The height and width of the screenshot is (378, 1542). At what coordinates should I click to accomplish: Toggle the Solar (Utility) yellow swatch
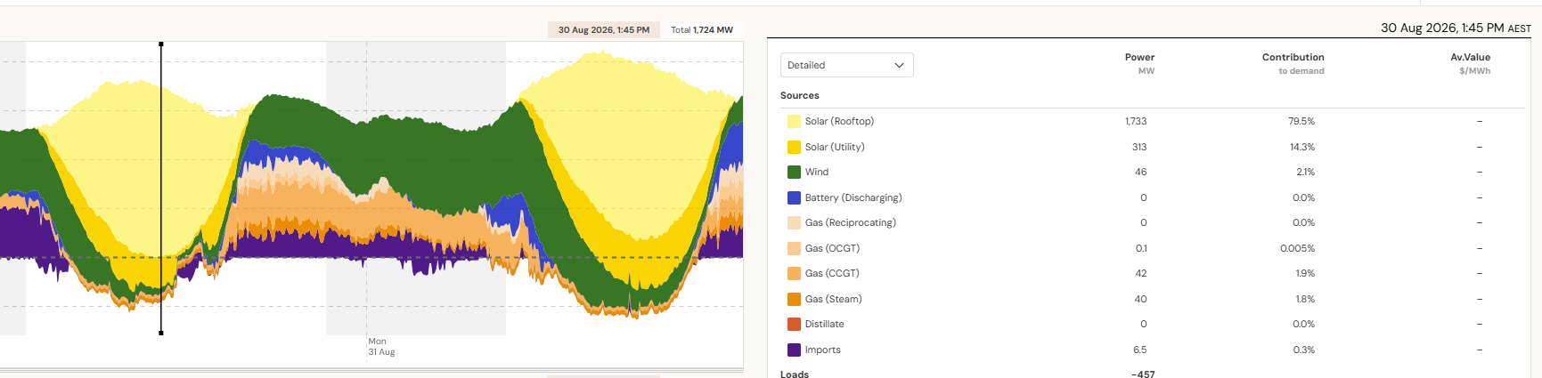click(794, 147)
